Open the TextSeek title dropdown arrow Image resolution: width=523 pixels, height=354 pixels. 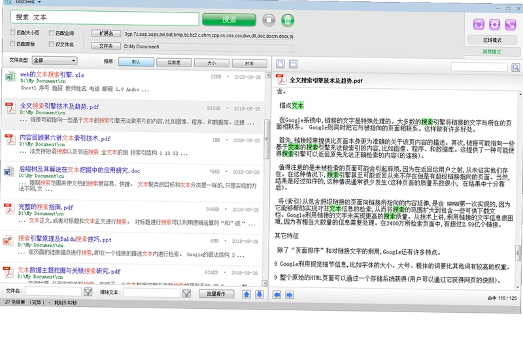tap(39, 2)
